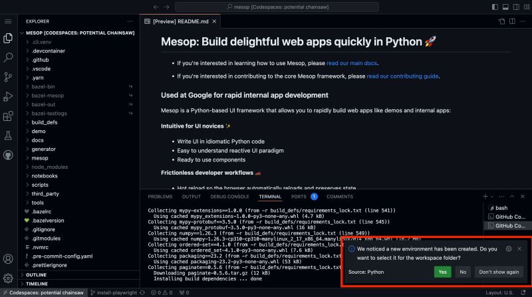Viewport: 532px width, 297px height.
Task: Expand the Timeline section
Action: point(78,284)
